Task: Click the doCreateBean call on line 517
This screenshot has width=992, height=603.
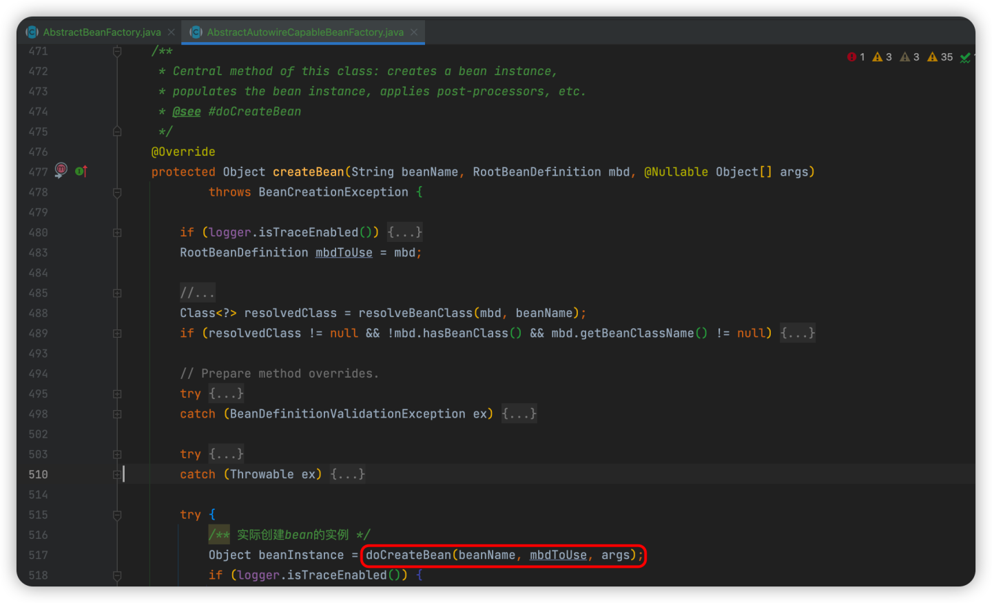Action: [x=408, y=555]
